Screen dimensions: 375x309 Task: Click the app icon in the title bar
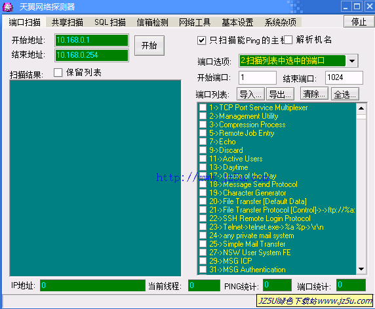(8, 7)
